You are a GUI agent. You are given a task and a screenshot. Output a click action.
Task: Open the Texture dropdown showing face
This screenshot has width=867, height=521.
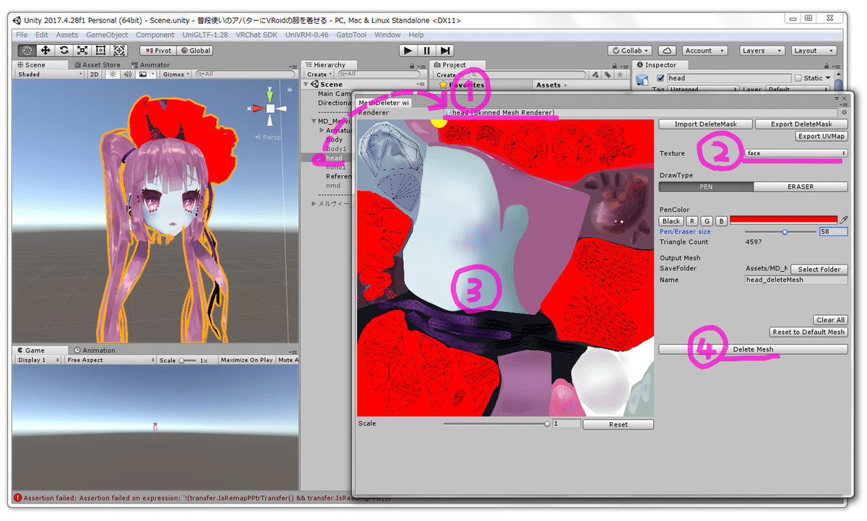point(796,153)
